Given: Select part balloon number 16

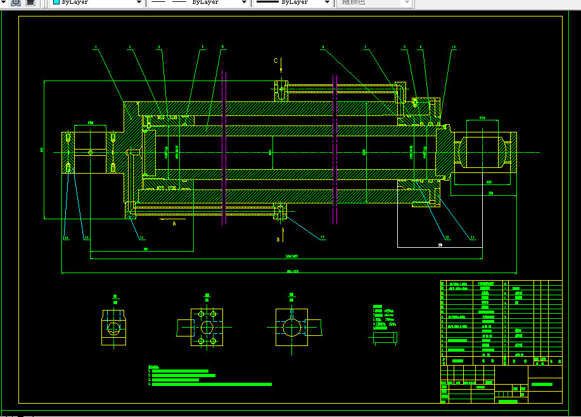Looking at the screenshot, I should click(x=67, y=238).
